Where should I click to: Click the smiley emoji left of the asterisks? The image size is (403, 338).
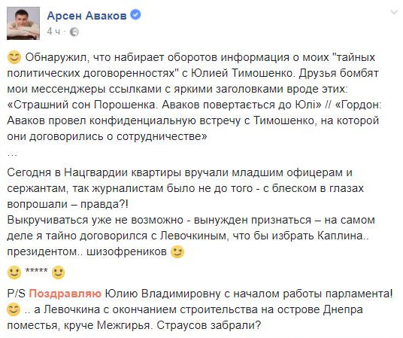pyautogui.click(x=14, y=273)
